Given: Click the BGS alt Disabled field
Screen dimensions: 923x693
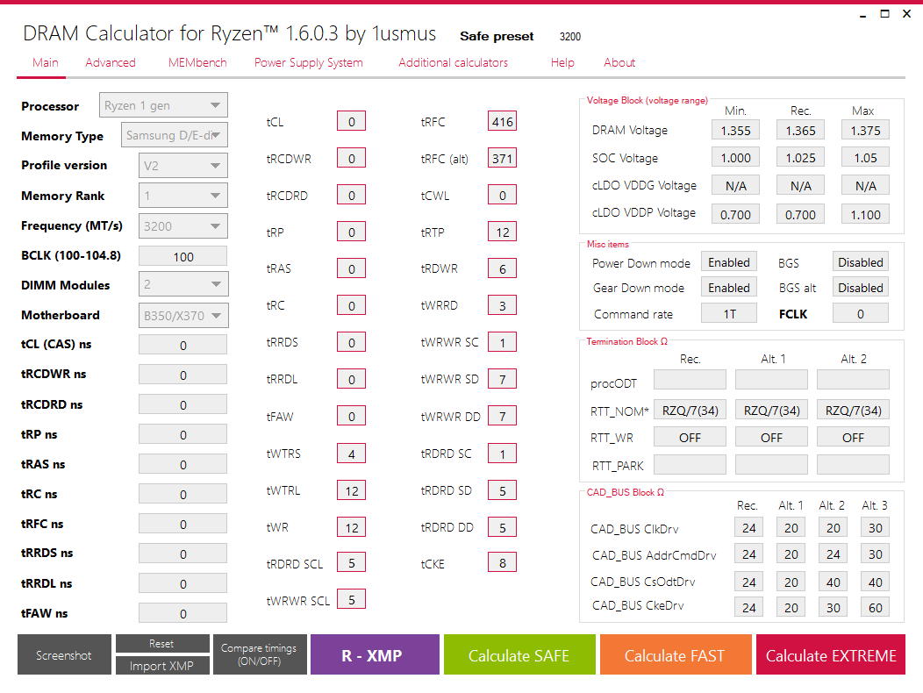Looking at the screenshot, I should [861, 288].
